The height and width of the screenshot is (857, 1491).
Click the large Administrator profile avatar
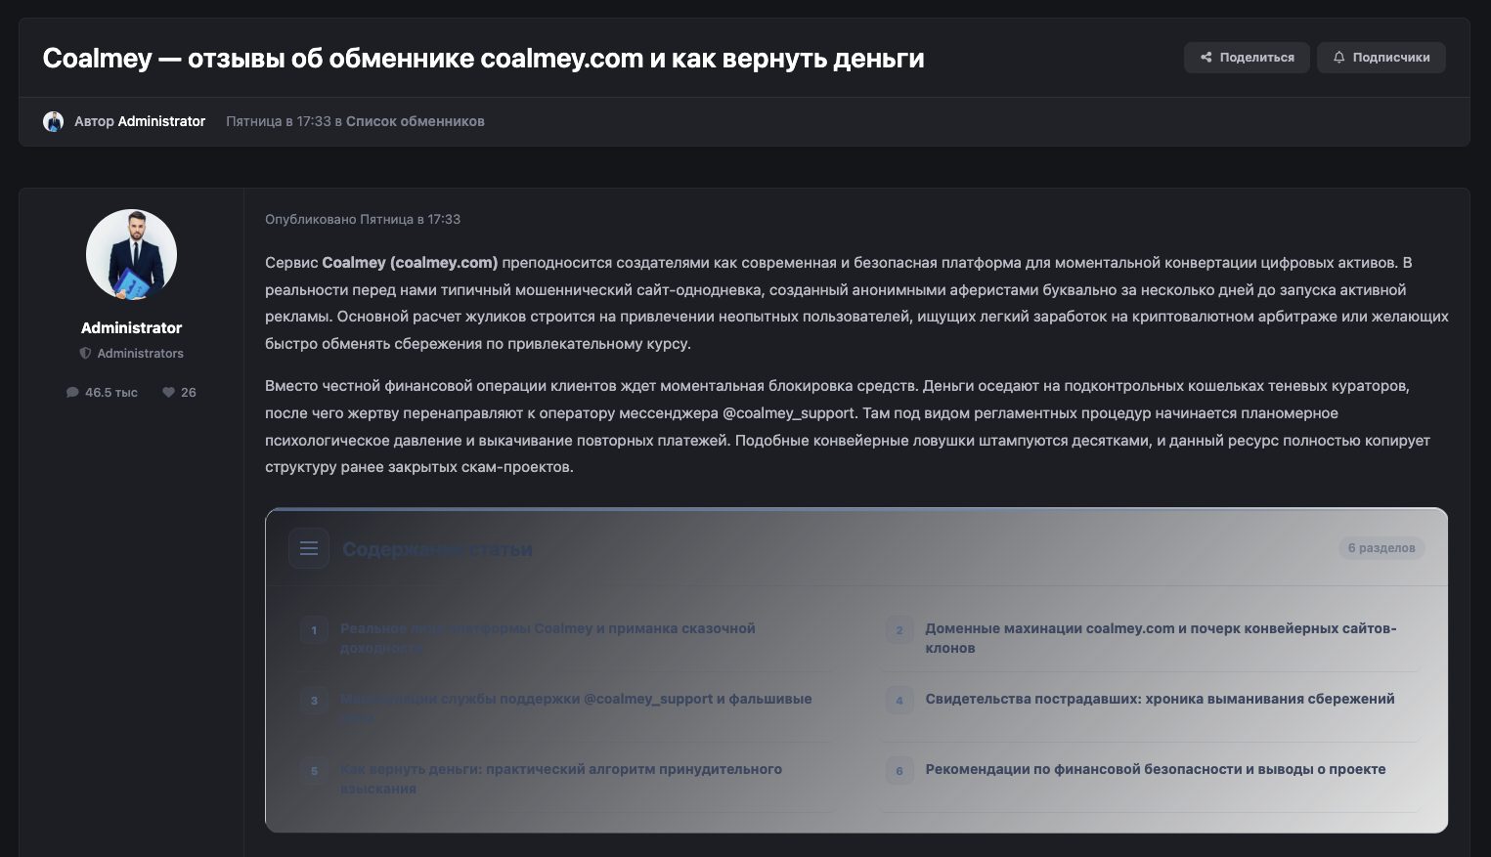[x=132, y=255]
